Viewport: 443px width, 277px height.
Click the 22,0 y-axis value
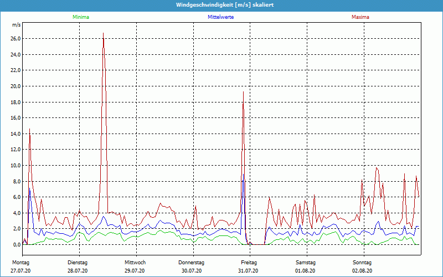point(16,70)
